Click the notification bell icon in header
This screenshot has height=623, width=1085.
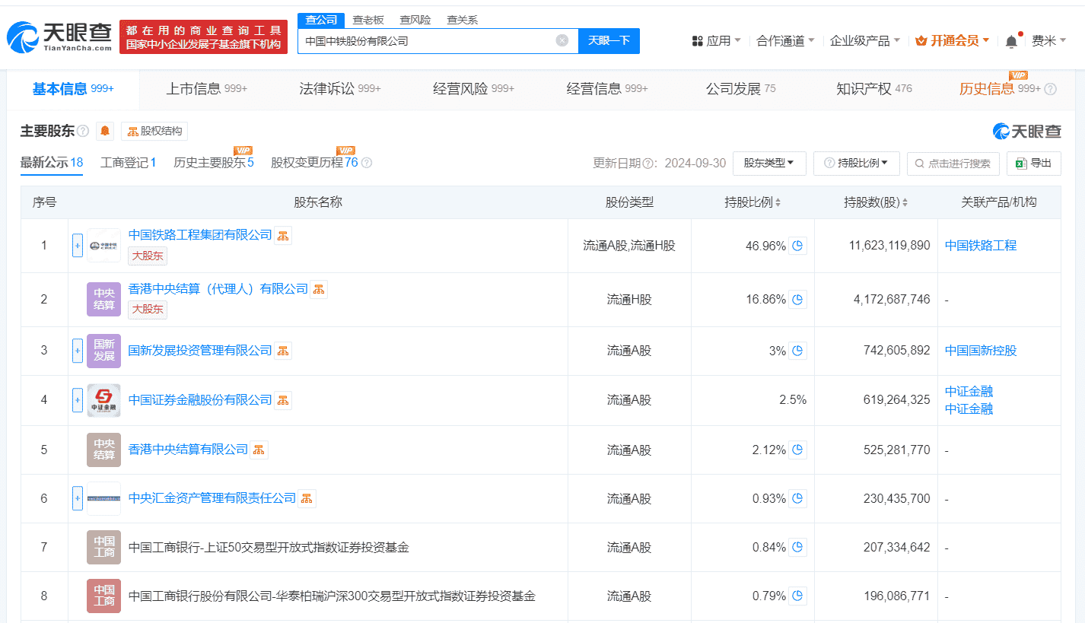(1011, 41)
